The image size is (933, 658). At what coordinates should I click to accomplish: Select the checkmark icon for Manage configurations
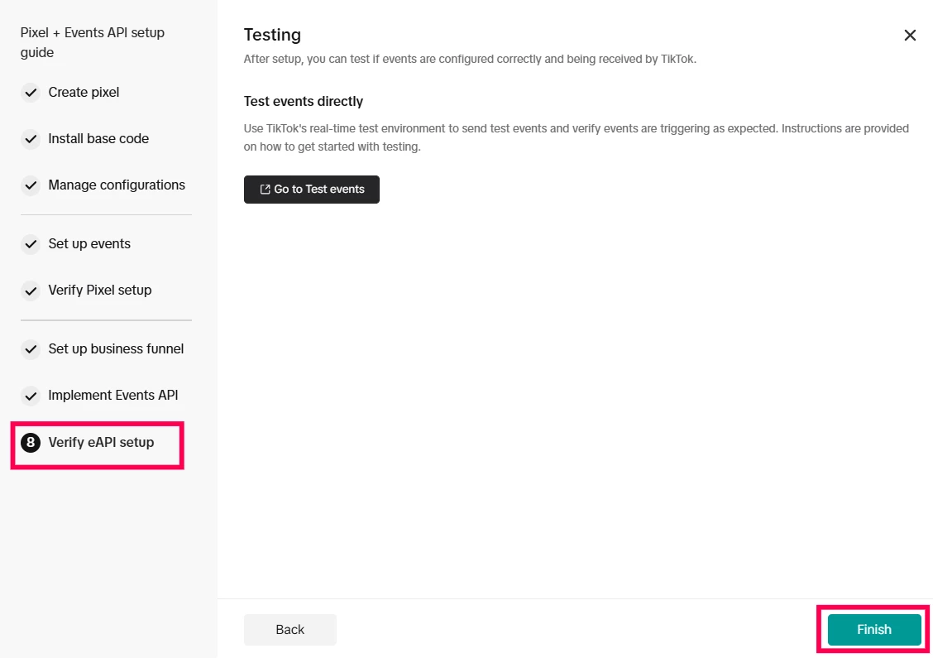tap(31, 185)
